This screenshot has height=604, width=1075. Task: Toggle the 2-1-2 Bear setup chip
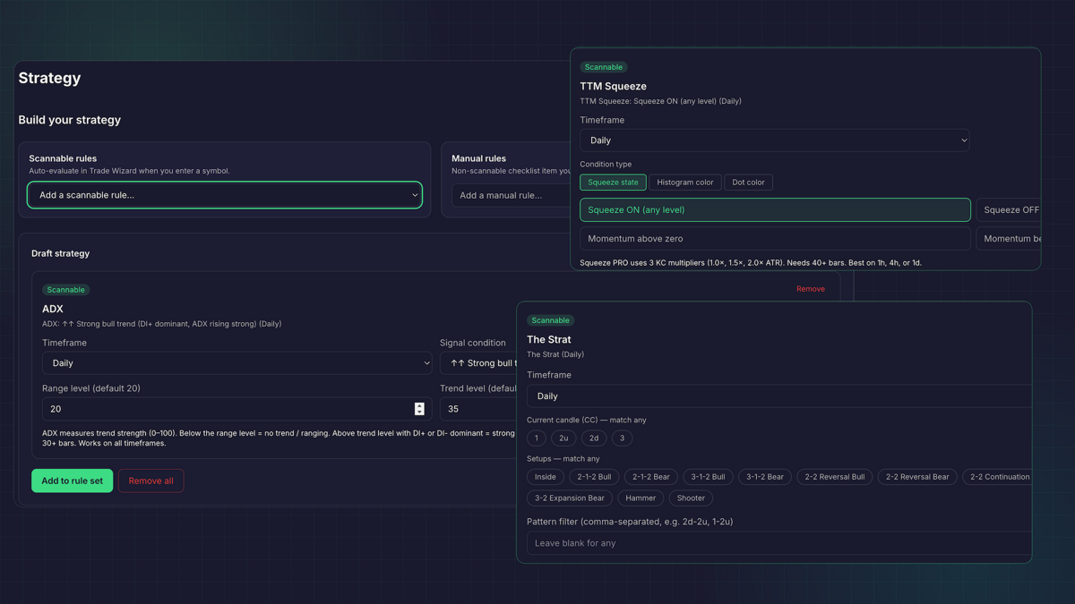click(x=651, y=477)
